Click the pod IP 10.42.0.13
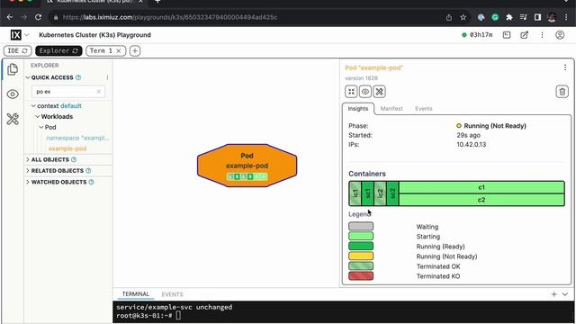576x324 pixels. [x=472, y=144]
